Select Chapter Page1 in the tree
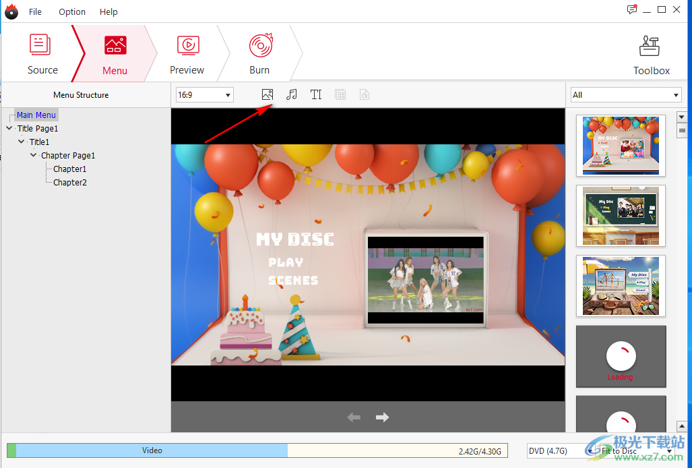The height and width of the screenshot is (468, 692). click(68, 155)
